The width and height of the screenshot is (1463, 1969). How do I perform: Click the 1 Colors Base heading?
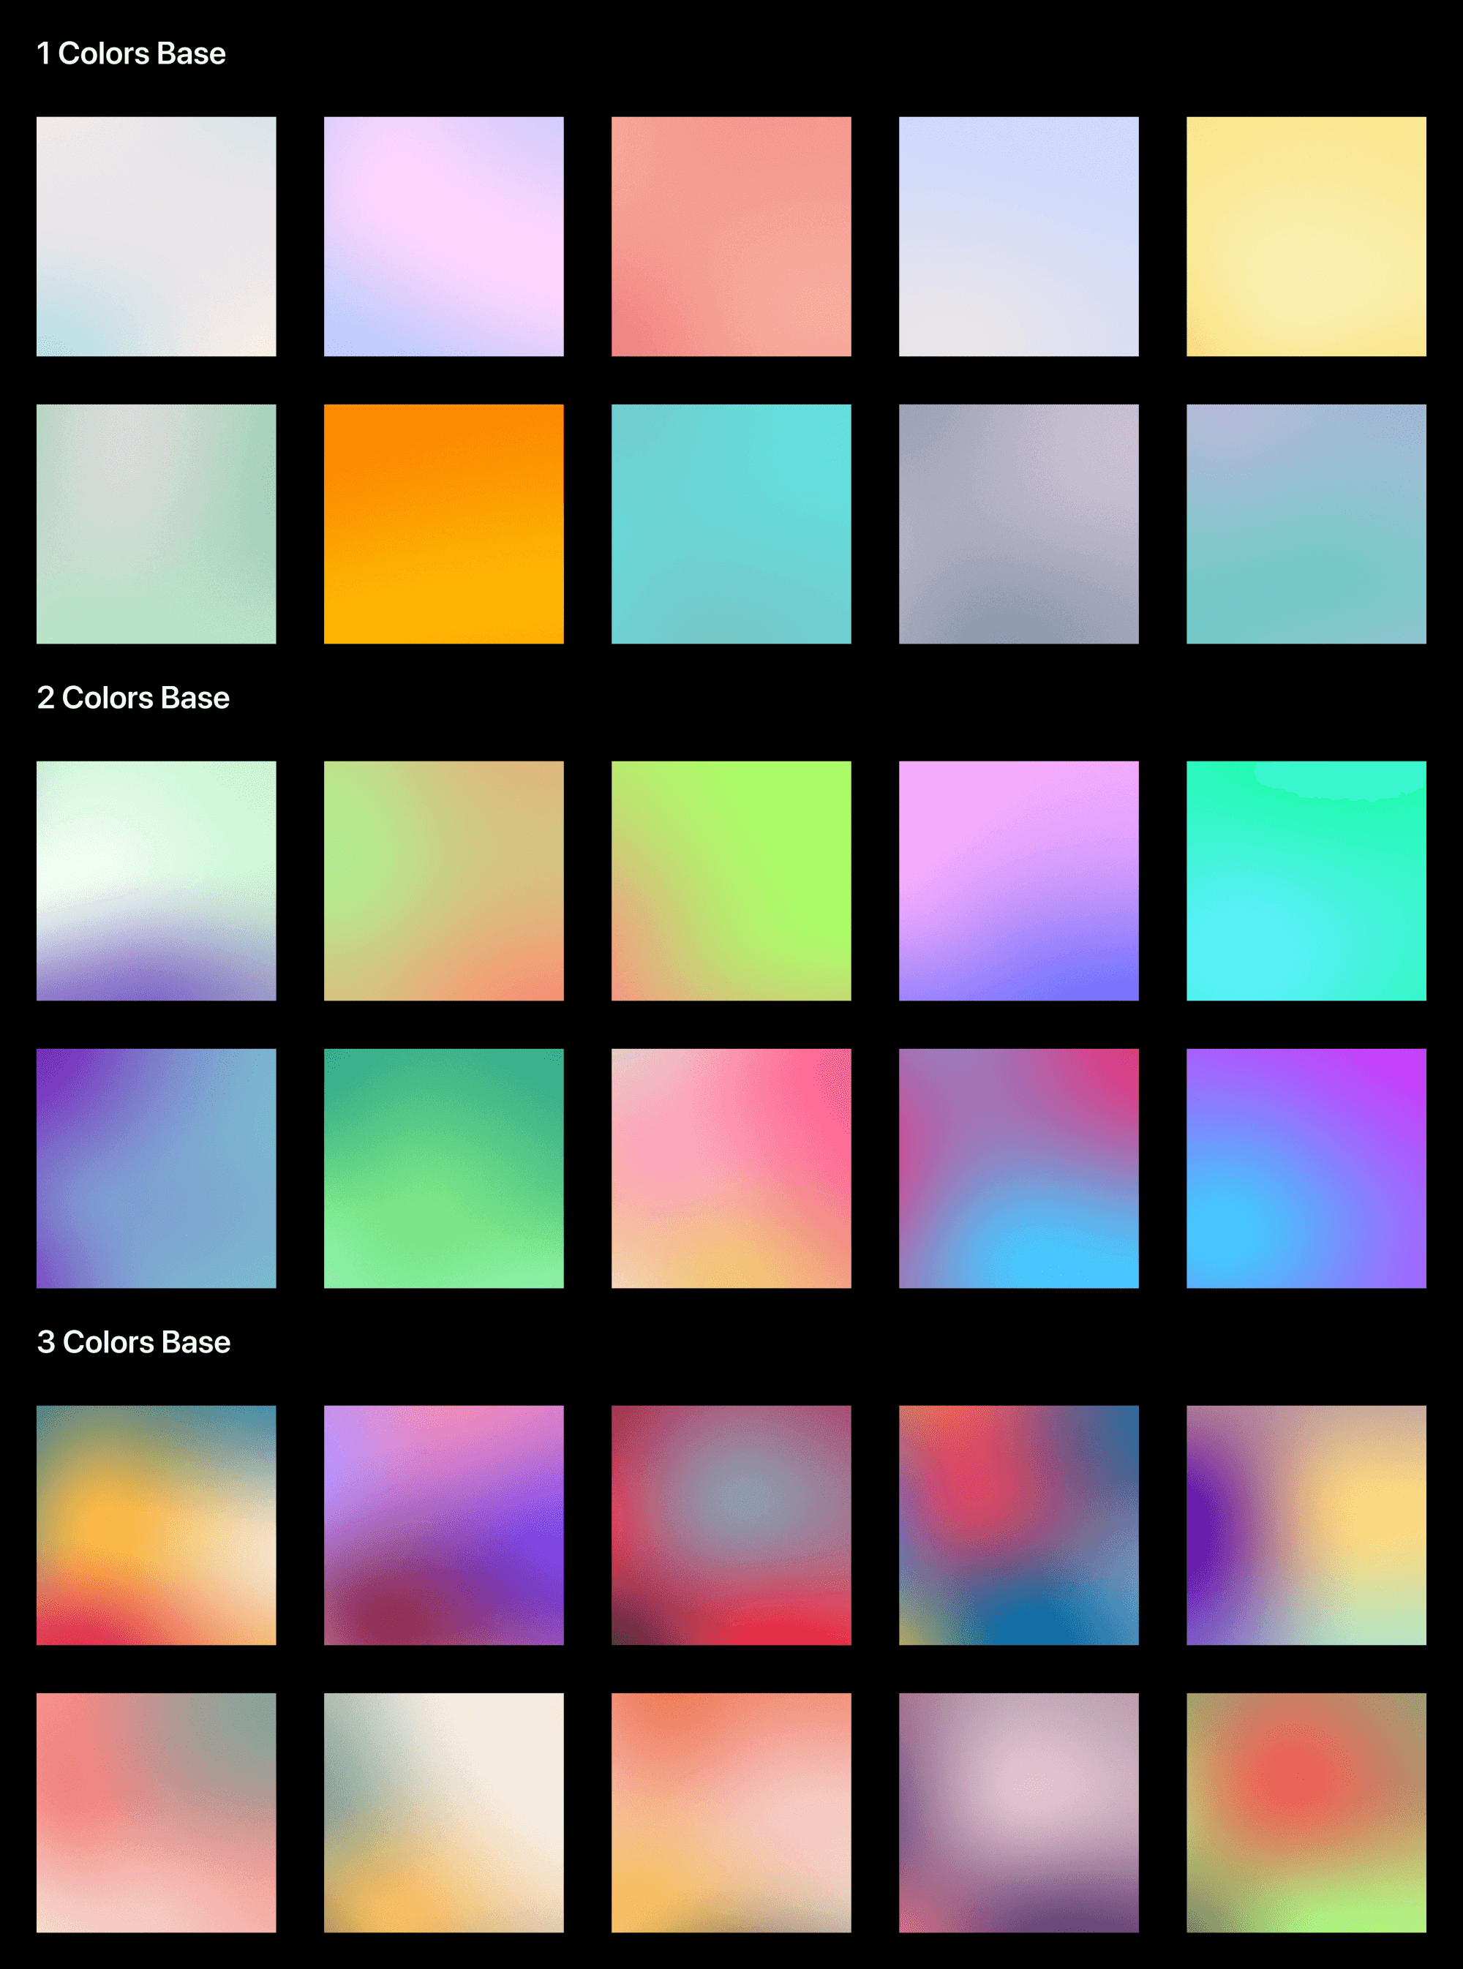[131, 53]
